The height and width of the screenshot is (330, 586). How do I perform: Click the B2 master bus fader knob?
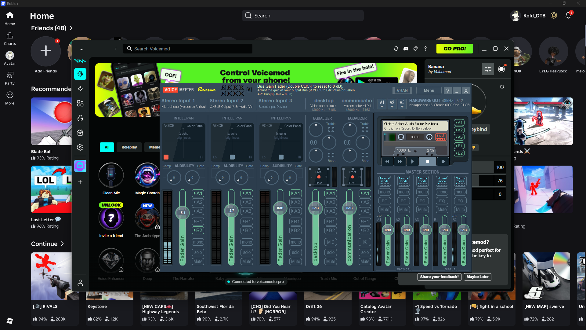pyautogui.click(x=464, y=230)
